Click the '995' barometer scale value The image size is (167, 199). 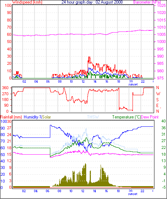(161, 49)
